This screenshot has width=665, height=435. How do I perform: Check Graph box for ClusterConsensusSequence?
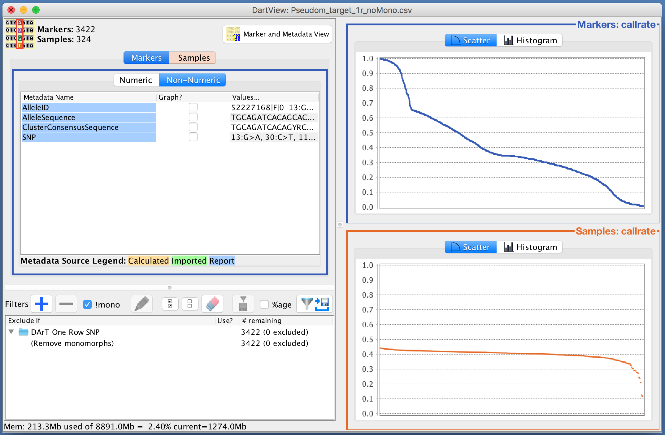click(x=193, y=127)
